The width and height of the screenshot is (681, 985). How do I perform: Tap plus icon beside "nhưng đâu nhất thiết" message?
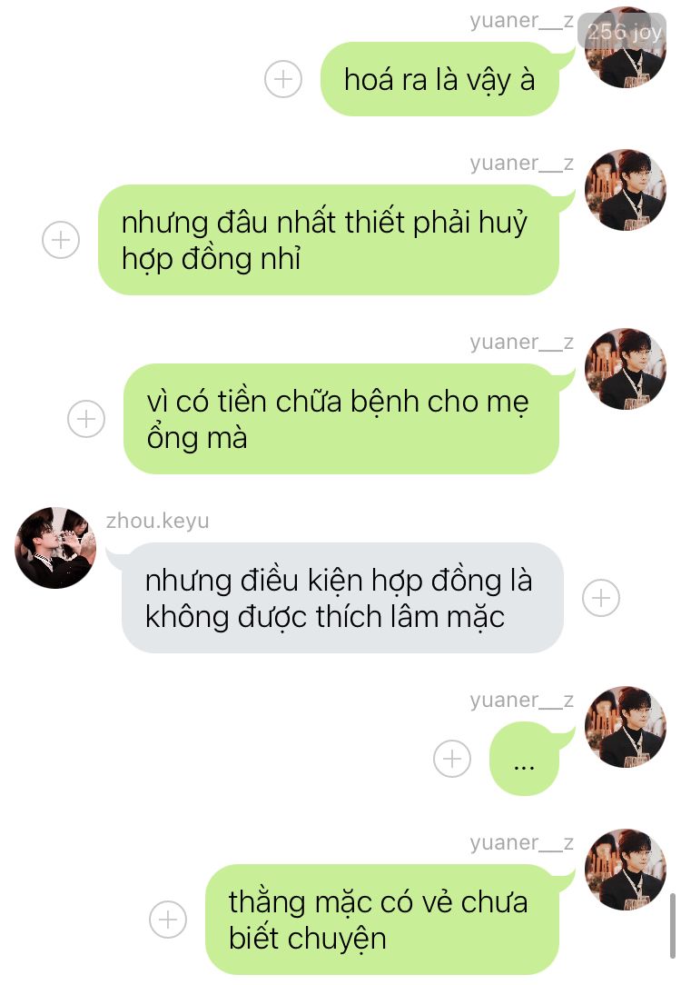pos(61,240)
